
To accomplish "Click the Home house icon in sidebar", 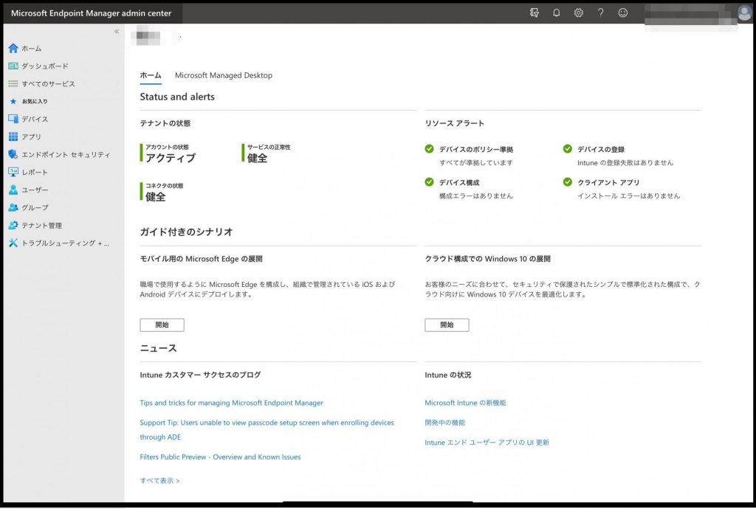I will pos(13,48).
